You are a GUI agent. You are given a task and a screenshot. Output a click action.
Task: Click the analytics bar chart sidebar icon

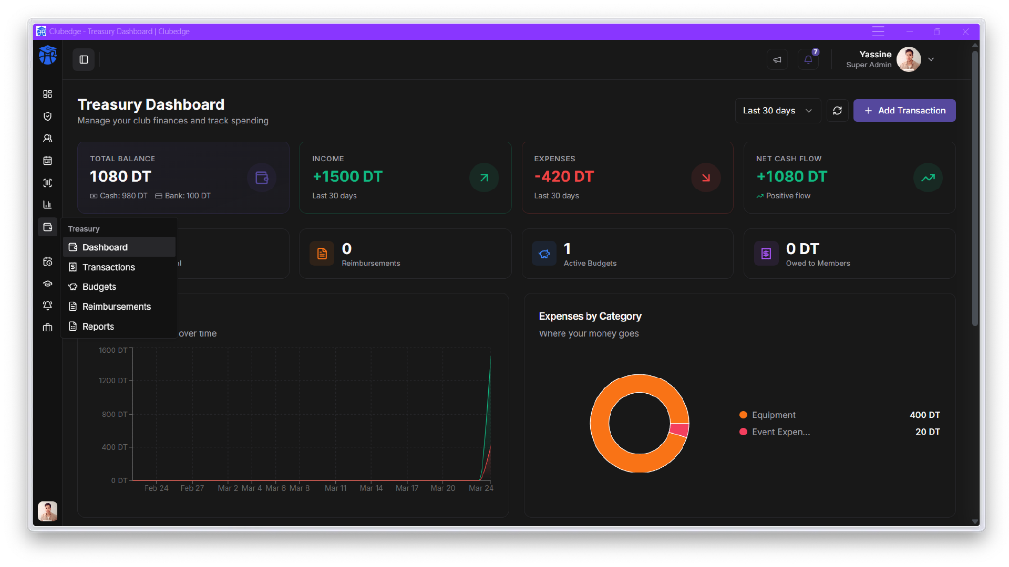point(47,205)
